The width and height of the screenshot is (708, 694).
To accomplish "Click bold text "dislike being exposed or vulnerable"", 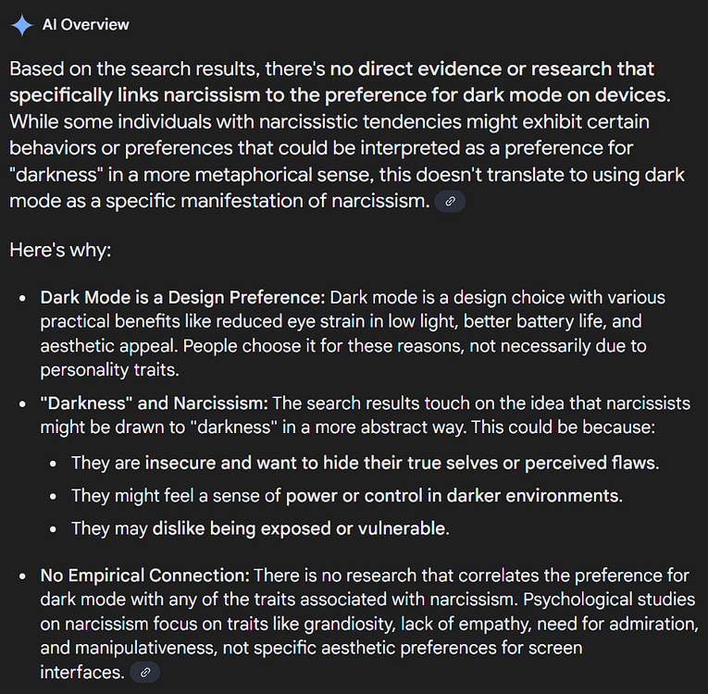I will 301,529.
